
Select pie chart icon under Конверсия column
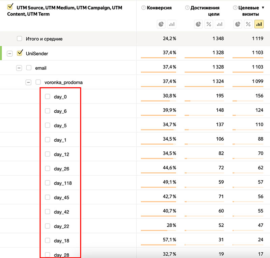pos(161,24)
